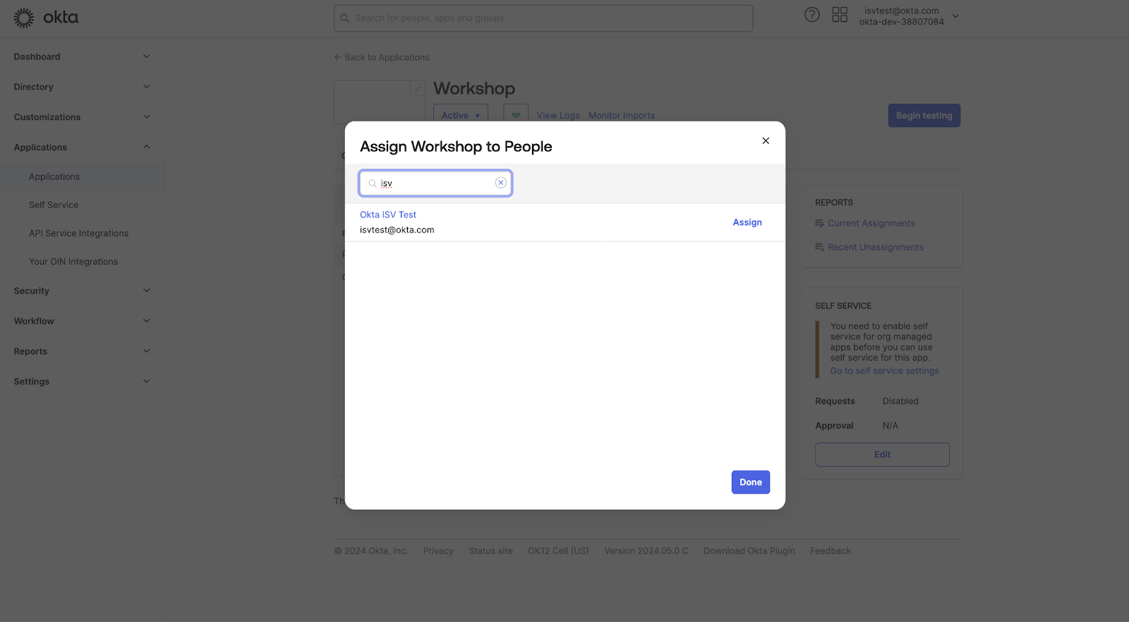Open the help question mark icon
The width and height of the screenshot is (1129, 622).
coord(812,15)
